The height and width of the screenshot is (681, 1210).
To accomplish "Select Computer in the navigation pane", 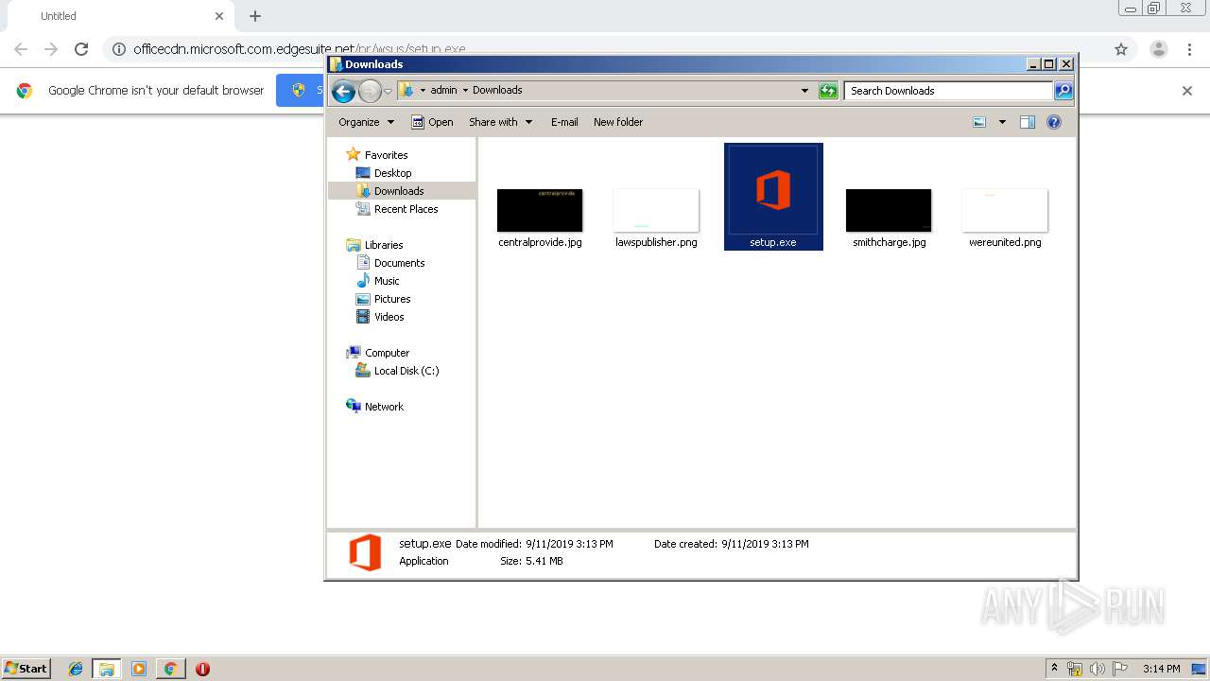I will point(378,353).
